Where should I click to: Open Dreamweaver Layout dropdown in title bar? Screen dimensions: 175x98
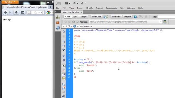pos(68,3)
